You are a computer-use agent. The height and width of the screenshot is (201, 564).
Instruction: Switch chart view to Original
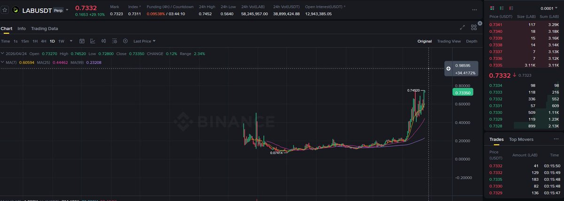[x=424, y=41]
